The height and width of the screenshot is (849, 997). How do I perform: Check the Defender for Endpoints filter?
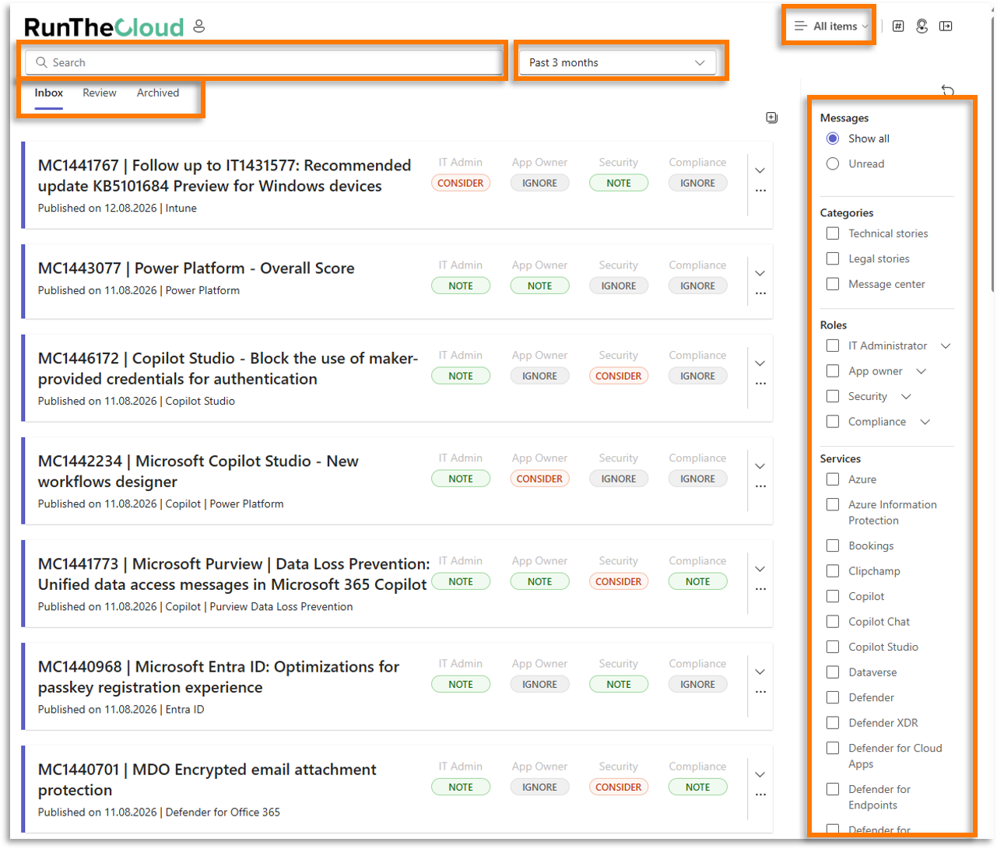point(833,789)
